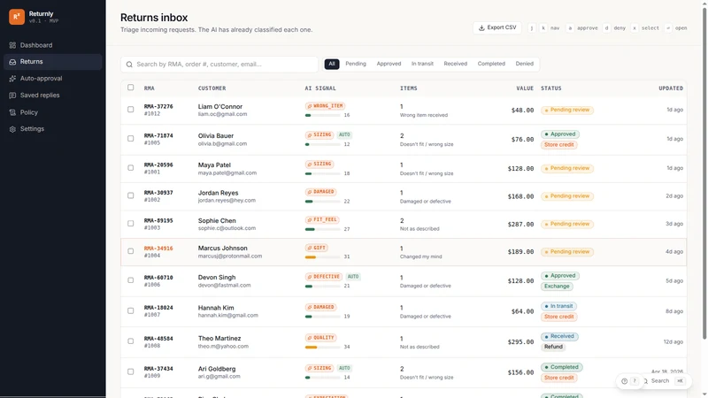Click Marcus Johnson's risk score bar
Viewport: 708px width, 398px height.
[322, 257]
